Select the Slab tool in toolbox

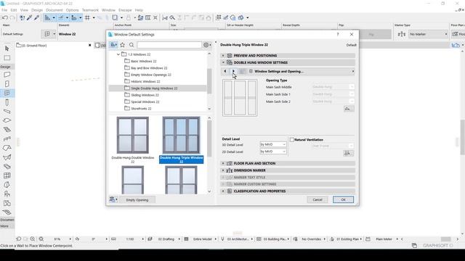point(7,120)
